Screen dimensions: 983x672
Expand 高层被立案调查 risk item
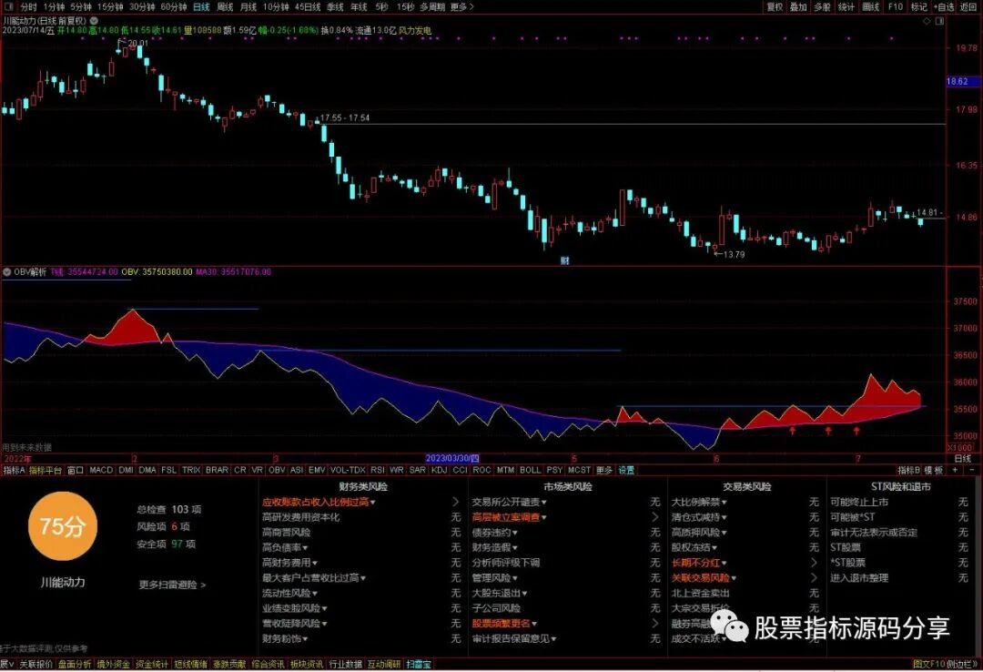click(509, 517)
